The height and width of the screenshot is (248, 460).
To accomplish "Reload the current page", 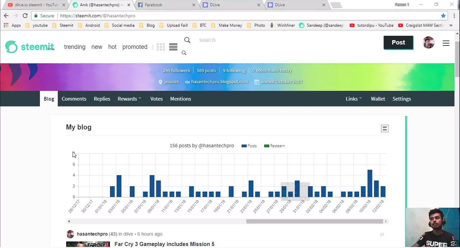I will [25, 16].
